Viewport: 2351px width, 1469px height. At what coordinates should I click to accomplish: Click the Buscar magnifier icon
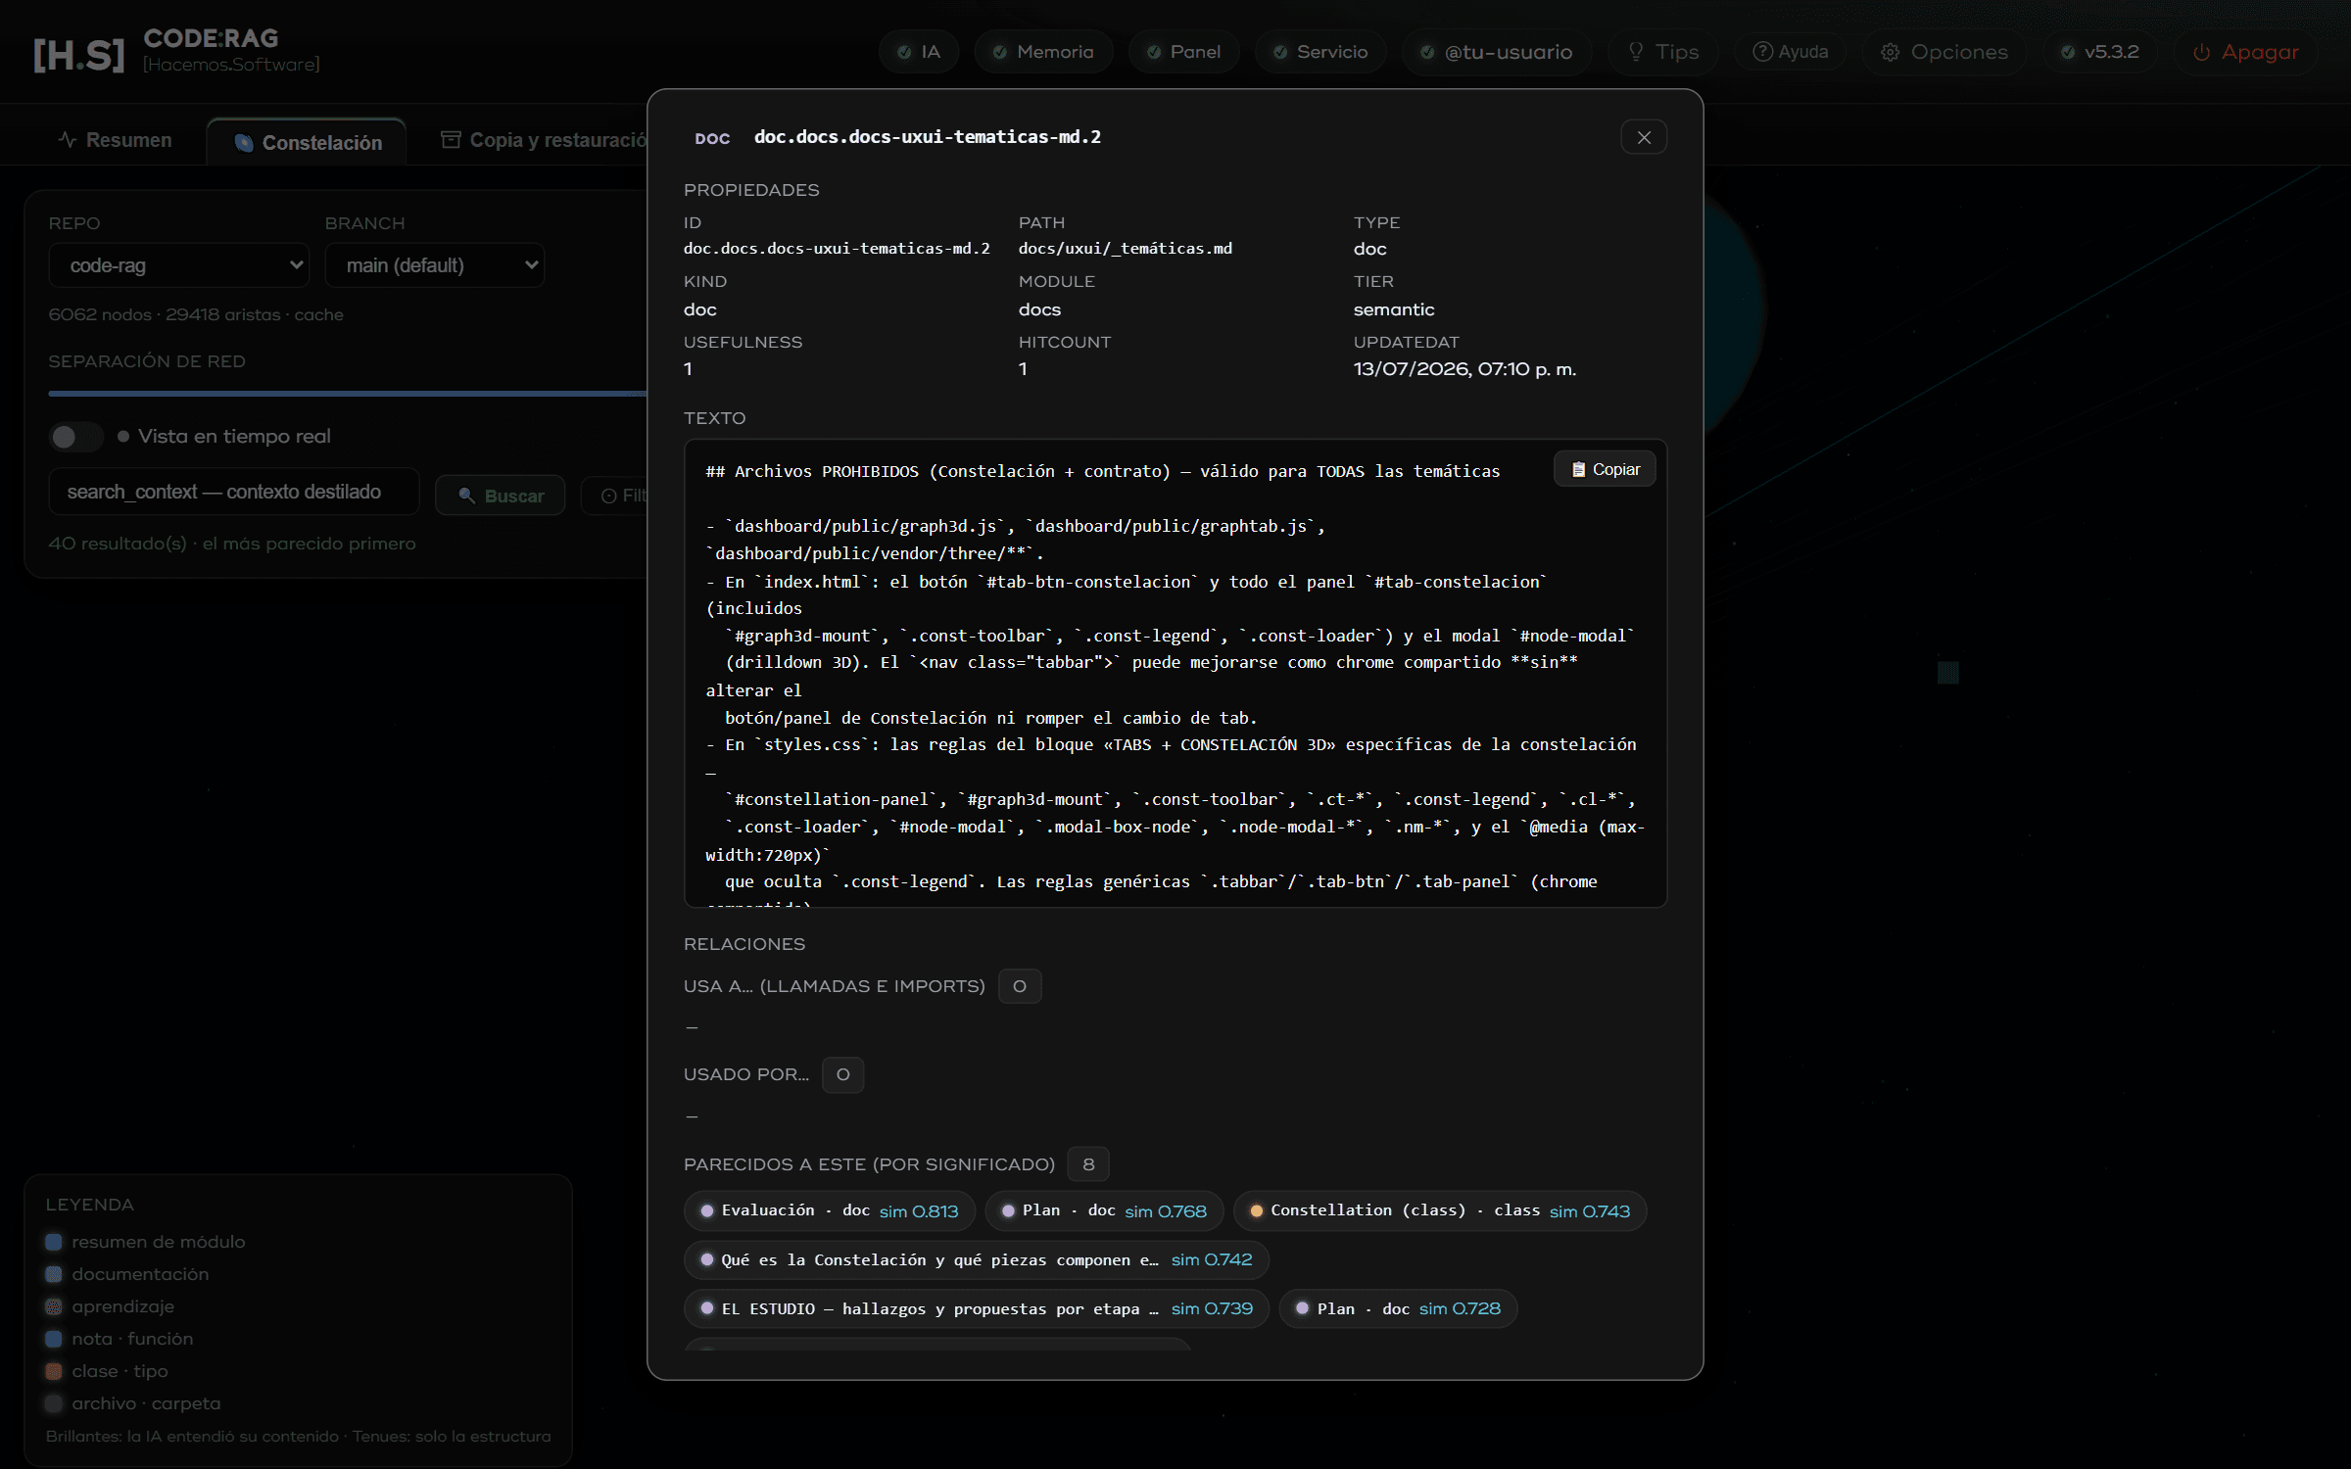(466, 496)
